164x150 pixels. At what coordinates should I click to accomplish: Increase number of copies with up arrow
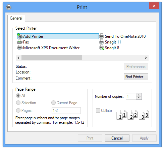point(139,95)
